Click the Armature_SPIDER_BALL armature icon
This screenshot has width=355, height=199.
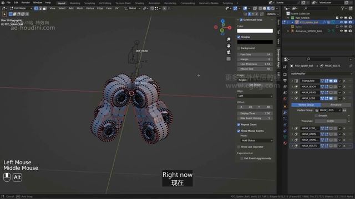pyautogui.click(x=292, y=31)
